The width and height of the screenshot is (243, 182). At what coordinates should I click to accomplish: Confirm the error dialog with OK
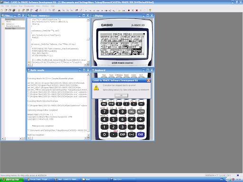pyautogui.click(x=121, y=95)
